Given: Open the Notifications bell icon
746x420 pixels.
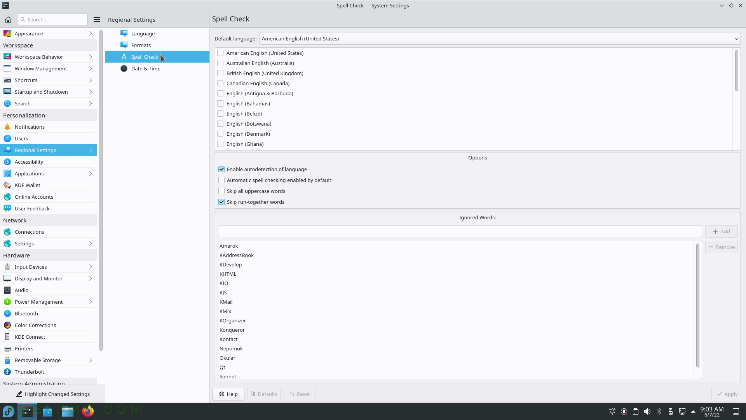Looking at the screenshot, I should click(7, 127).
